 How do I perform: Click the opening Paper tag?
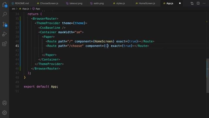48,37
